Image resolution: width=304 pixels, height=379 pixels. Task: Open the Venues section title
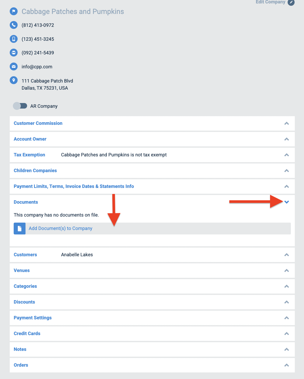click(22, 270)
